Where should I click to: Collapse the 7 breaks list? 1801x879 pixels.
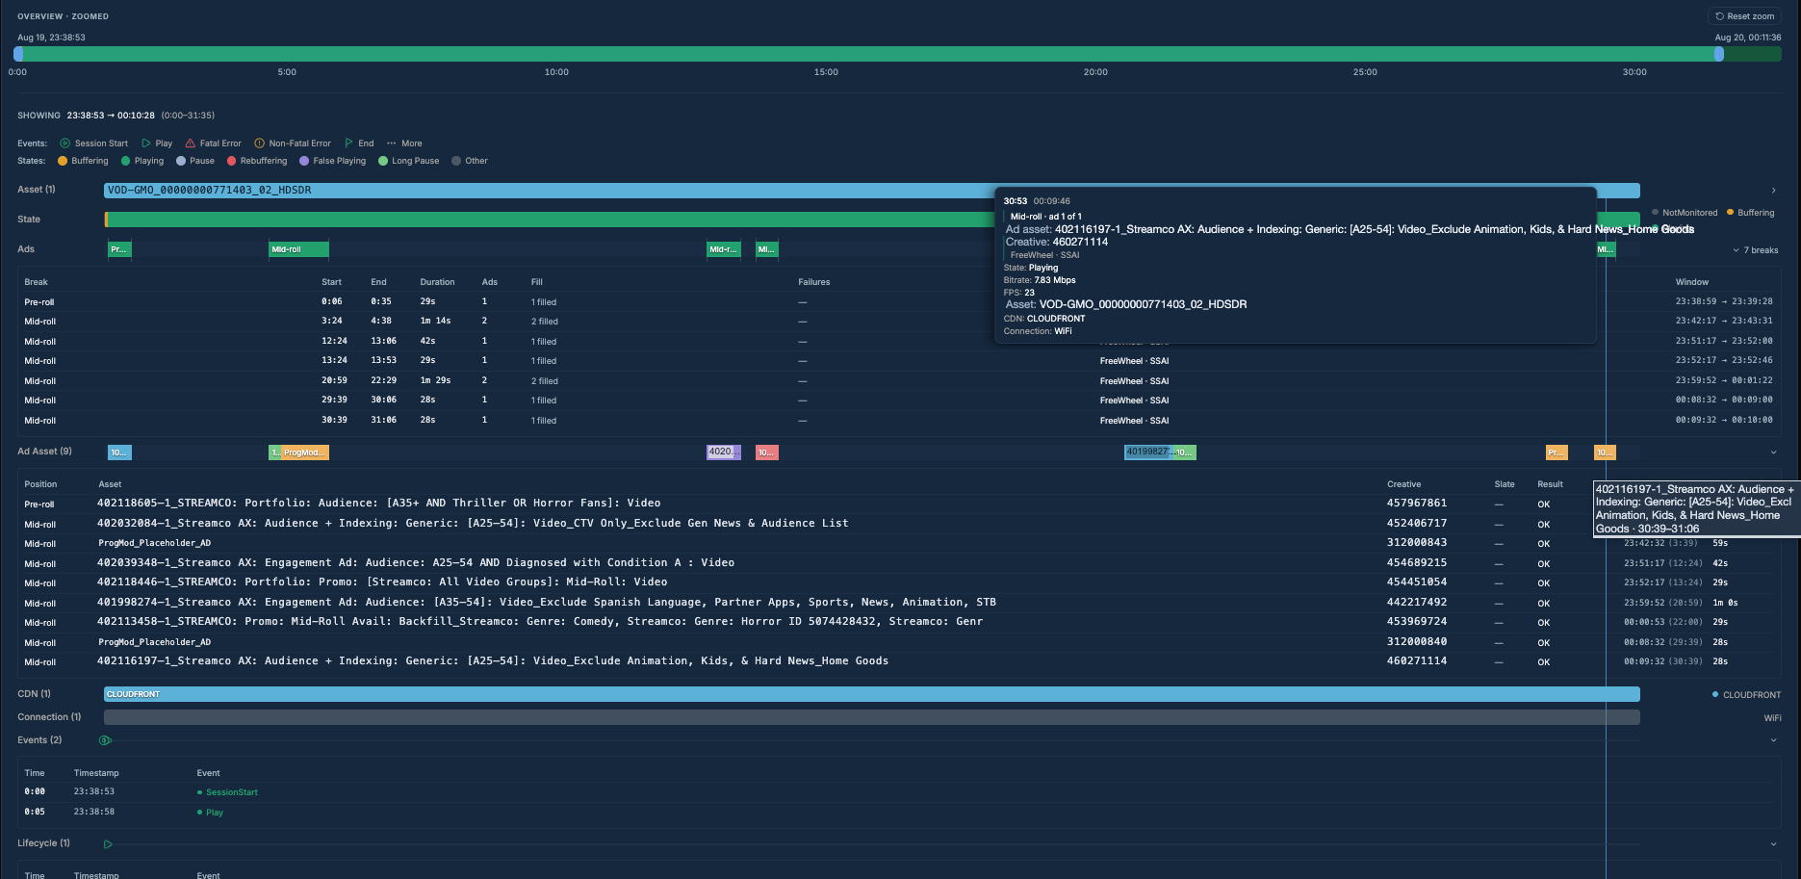[x=1756, y=250]
